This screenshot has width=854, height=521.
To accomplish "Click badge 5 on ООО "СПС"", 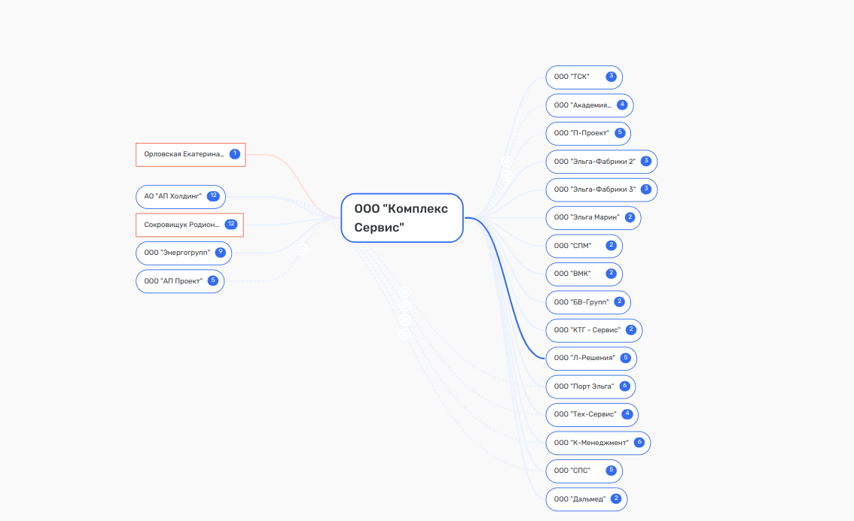I will tap(611, 471).
